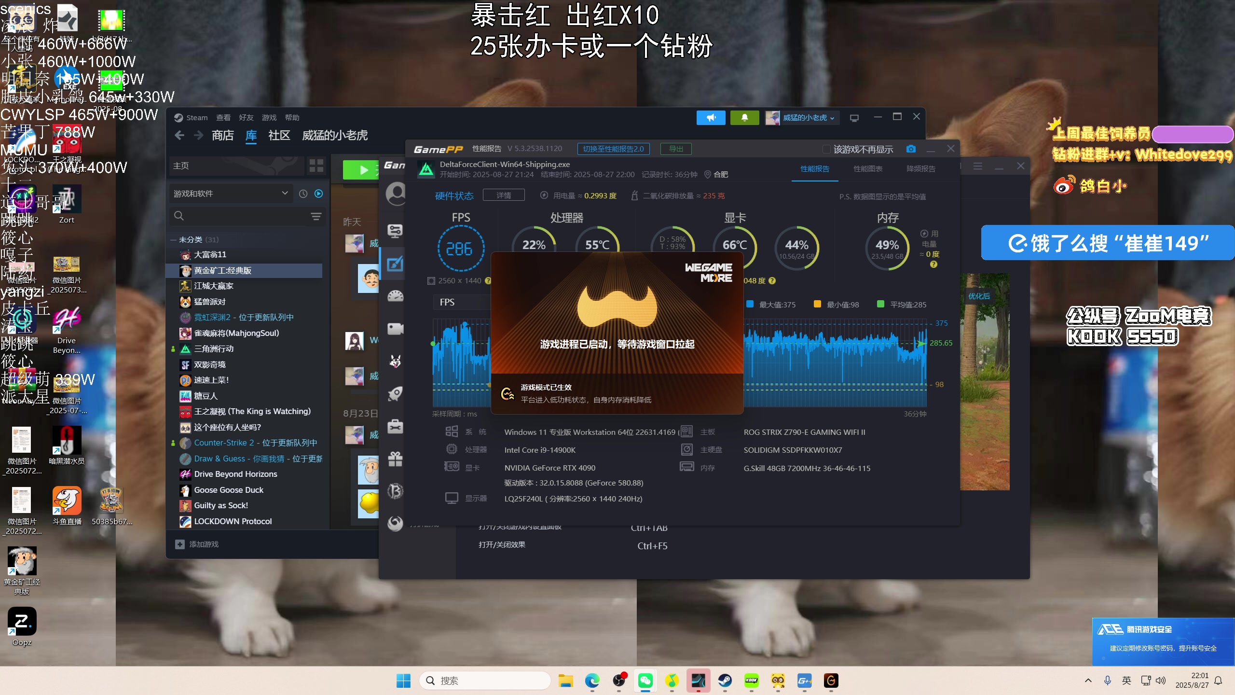This screenshot has width=1235, height=695.
Task: Open 斗鱼直播 desktop shortcut
Action: pos(67,506)
